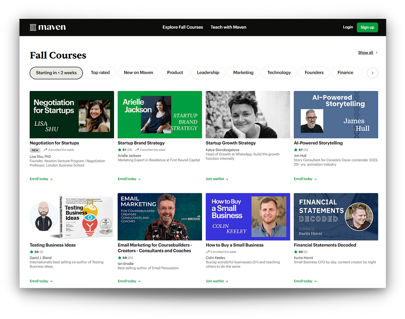Click star rating icon on Testing Business Ideas
The height and width of the screenshot is (319, 405).
tap(32, 252)
